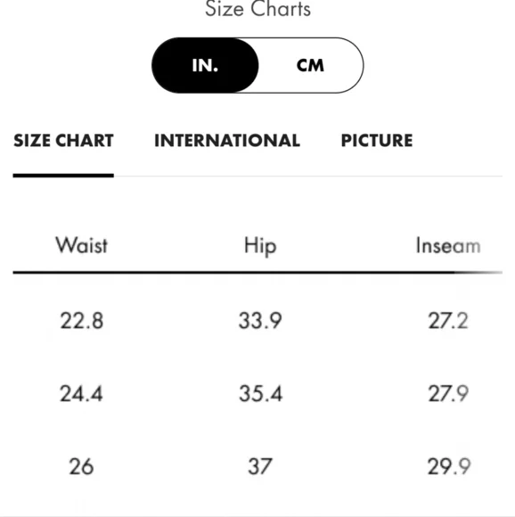515x517 pixels.
Task: Open the SIZE CHART tab
Action: [63, 141]
